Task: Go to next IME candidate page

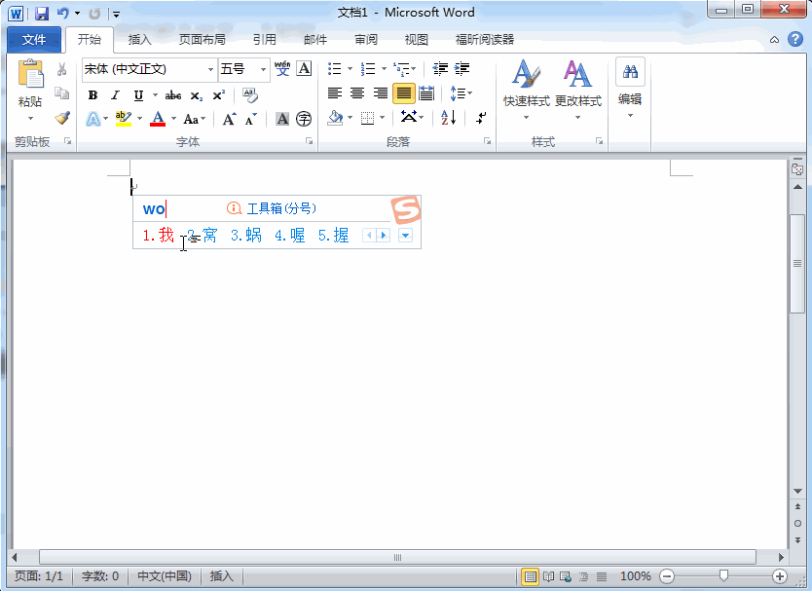Action: click(384, 236)
